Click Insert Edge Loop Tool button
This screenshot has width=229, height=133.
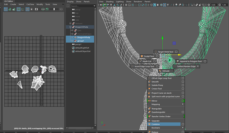coord(145,66)
